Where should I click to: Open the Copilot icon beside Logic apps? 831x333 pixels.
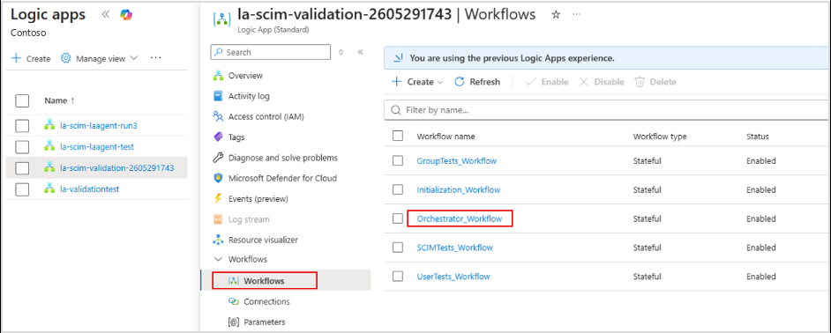point(126,15)
